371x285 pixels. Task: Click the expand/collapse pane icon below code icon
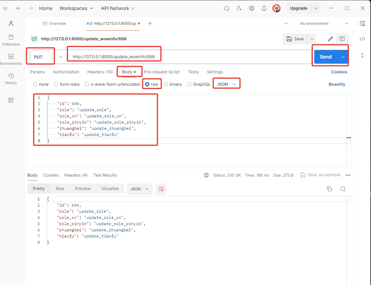[362, 55]
